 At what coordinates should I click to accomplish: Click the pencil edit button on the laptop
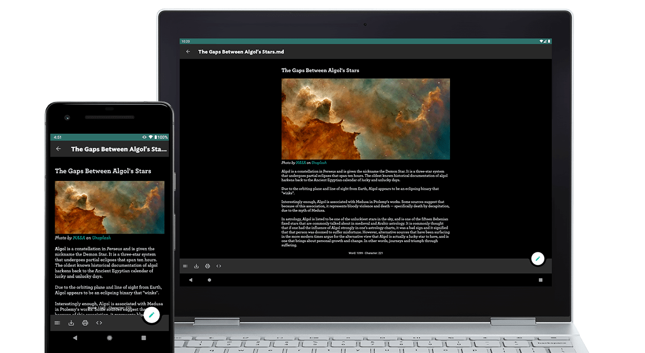click(537, 259)
